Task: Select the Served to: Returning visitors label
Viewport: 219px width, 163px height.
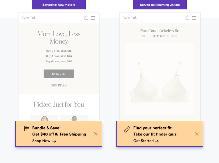Action: pyautogui.click(x=160, y=5)
